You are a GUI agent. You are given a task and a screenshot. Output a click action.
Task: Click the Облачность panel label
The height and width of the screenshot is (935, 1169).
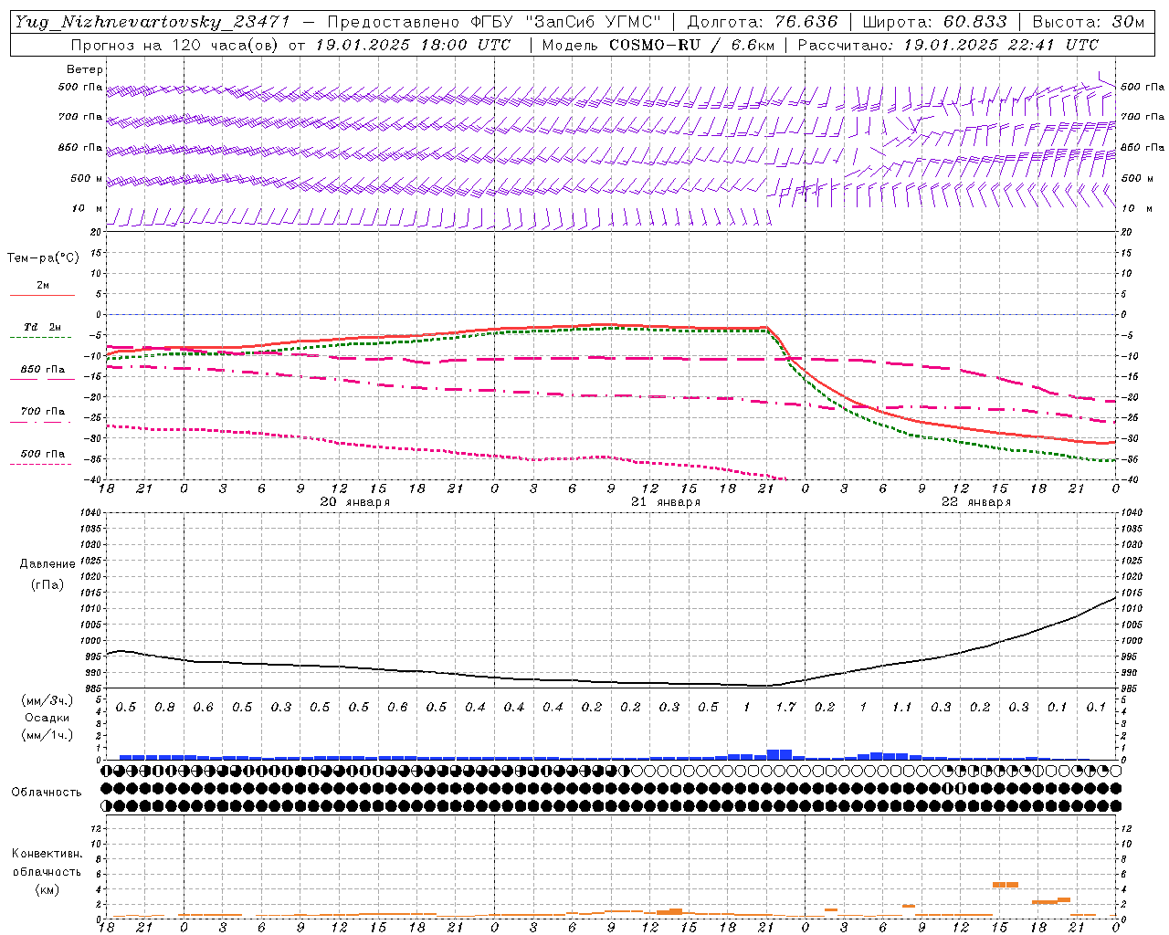[47, 792]
